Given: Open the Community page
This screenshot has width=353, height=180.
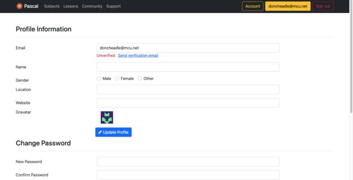Looking at the screenshot, I should pos(92,6).
